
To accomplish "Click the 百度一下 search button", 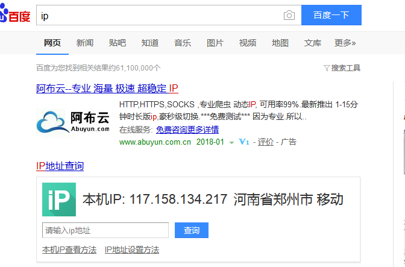I will coord(331,15).
